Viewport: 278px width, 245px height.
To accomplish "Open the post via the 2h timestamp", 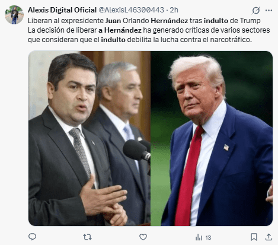I will (174, 10).
